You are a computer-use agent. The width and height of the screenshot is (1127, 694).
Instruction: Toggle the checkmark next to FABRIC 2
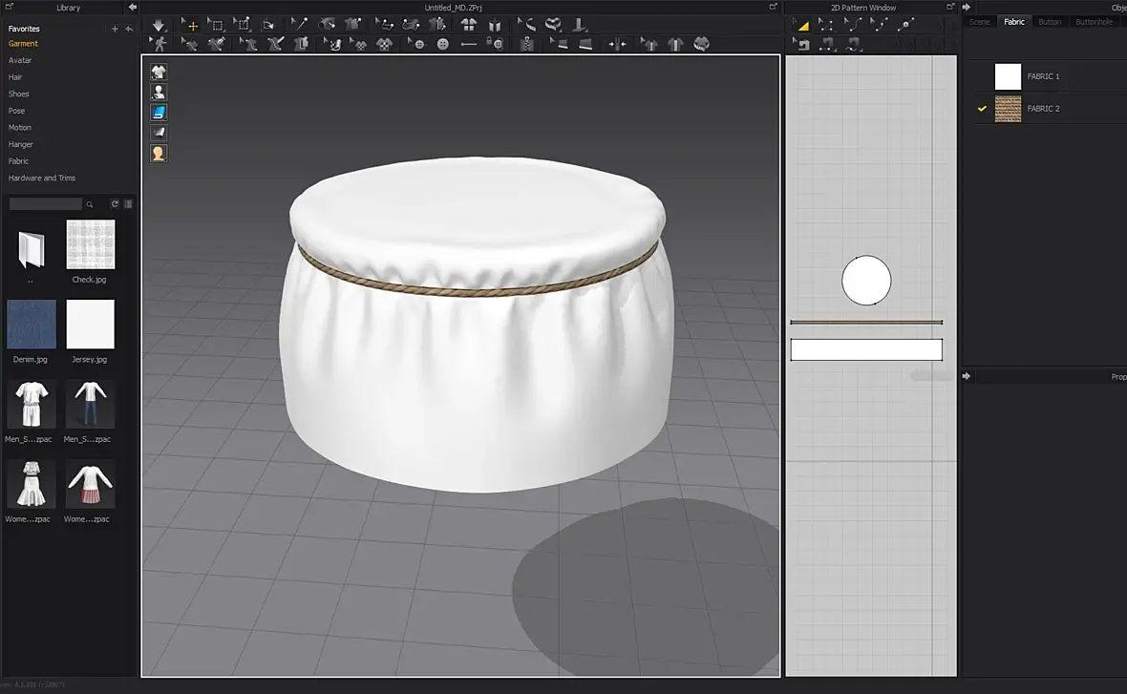tap(981, 109)
